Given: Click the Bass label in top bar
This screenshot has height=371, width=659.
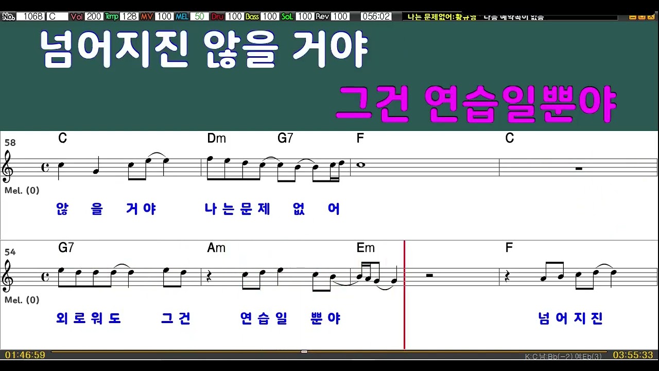Looking at the screenshot, I should tap(252, 16).
